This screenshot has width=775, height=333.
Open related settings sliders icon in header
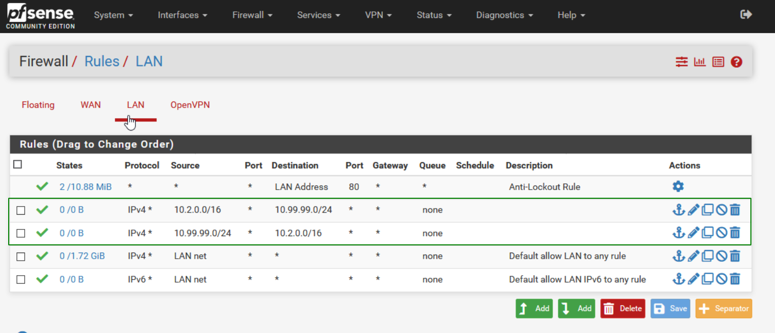(681, 62)
